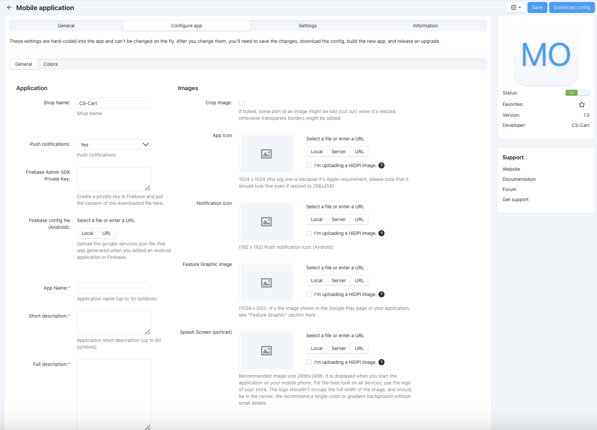Tick the Crop image checkbox
This screenshot has width=597, height=430.
(242, 103)
